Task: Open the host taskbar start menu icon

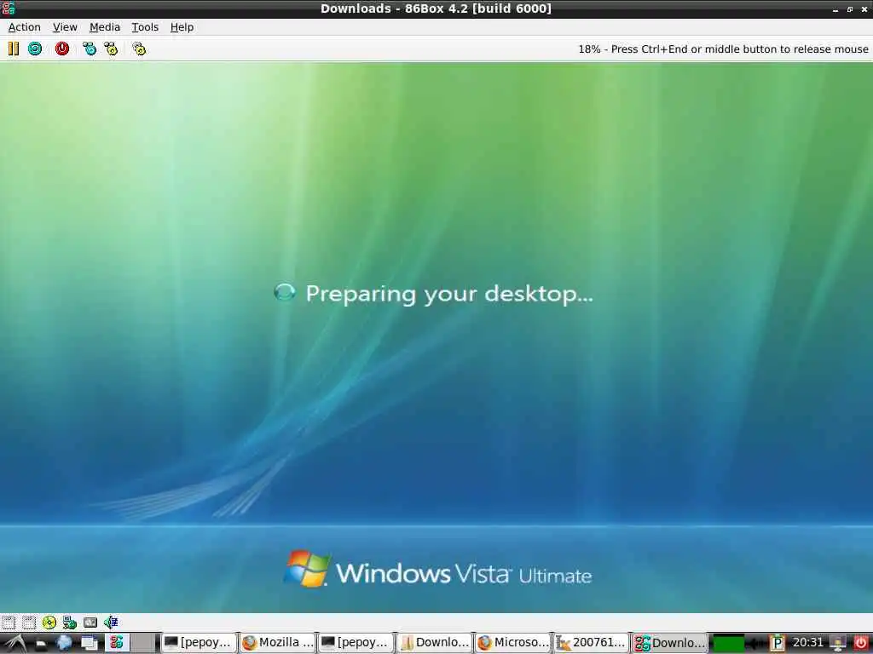Action: click(x=15, y=643)
